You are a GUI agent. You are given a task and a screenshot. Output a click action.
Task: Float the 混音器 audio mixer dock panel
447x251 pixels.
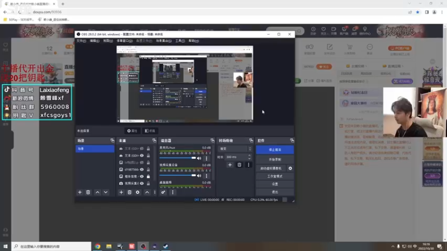[212, 141]
